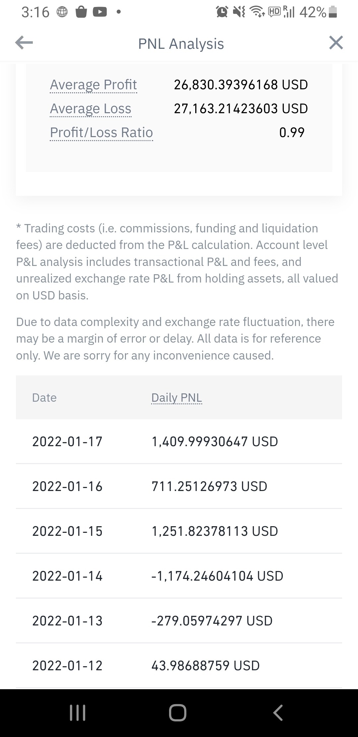Tap the shopping bag notification icon
The width and height of the screenshot is (358, 737).
click(81, 12)
